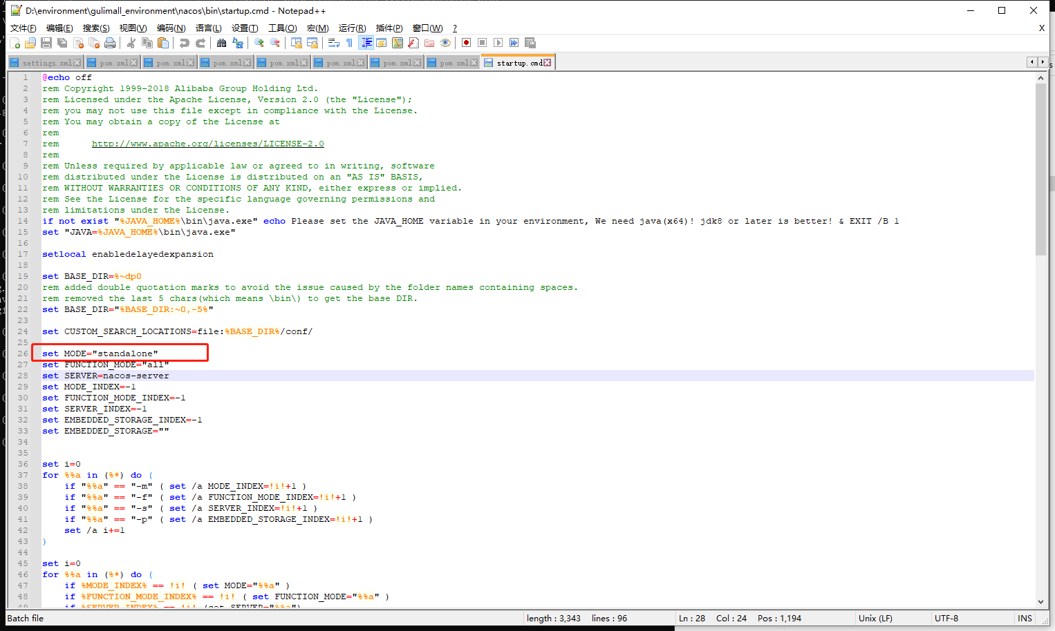The width and height of the screenshot is (1055, 631).
Task: Open the 窗口(W) menu
Action: click(427, 28)
